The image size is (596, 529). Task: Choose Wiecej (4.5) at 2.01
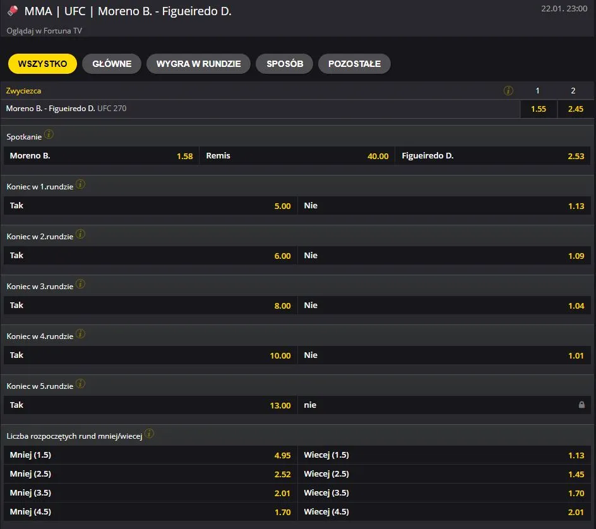444,512
